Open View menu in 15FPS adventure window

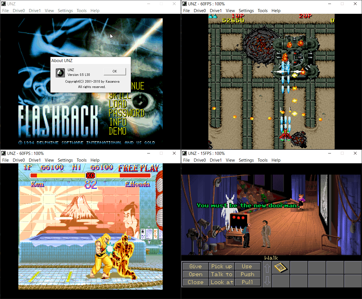tap(230, 160)
